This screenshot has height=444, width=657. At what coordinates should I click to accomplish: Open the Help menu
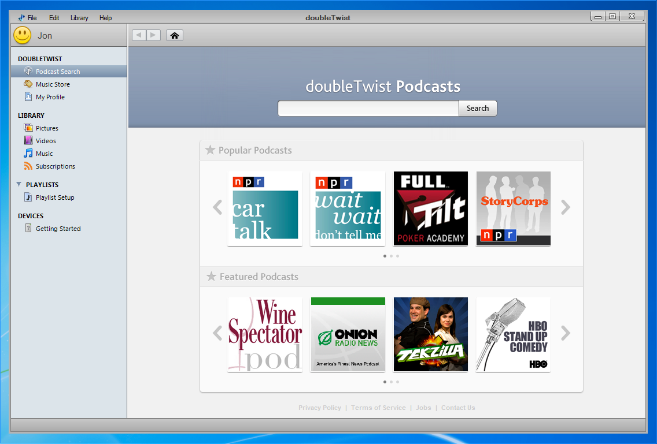(x=106, y=17)
